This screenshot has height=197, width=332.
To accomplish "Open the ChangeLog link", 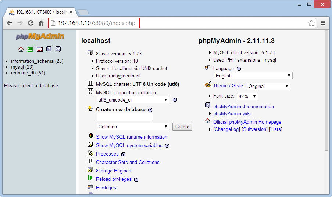I will (x=226, y=129).
